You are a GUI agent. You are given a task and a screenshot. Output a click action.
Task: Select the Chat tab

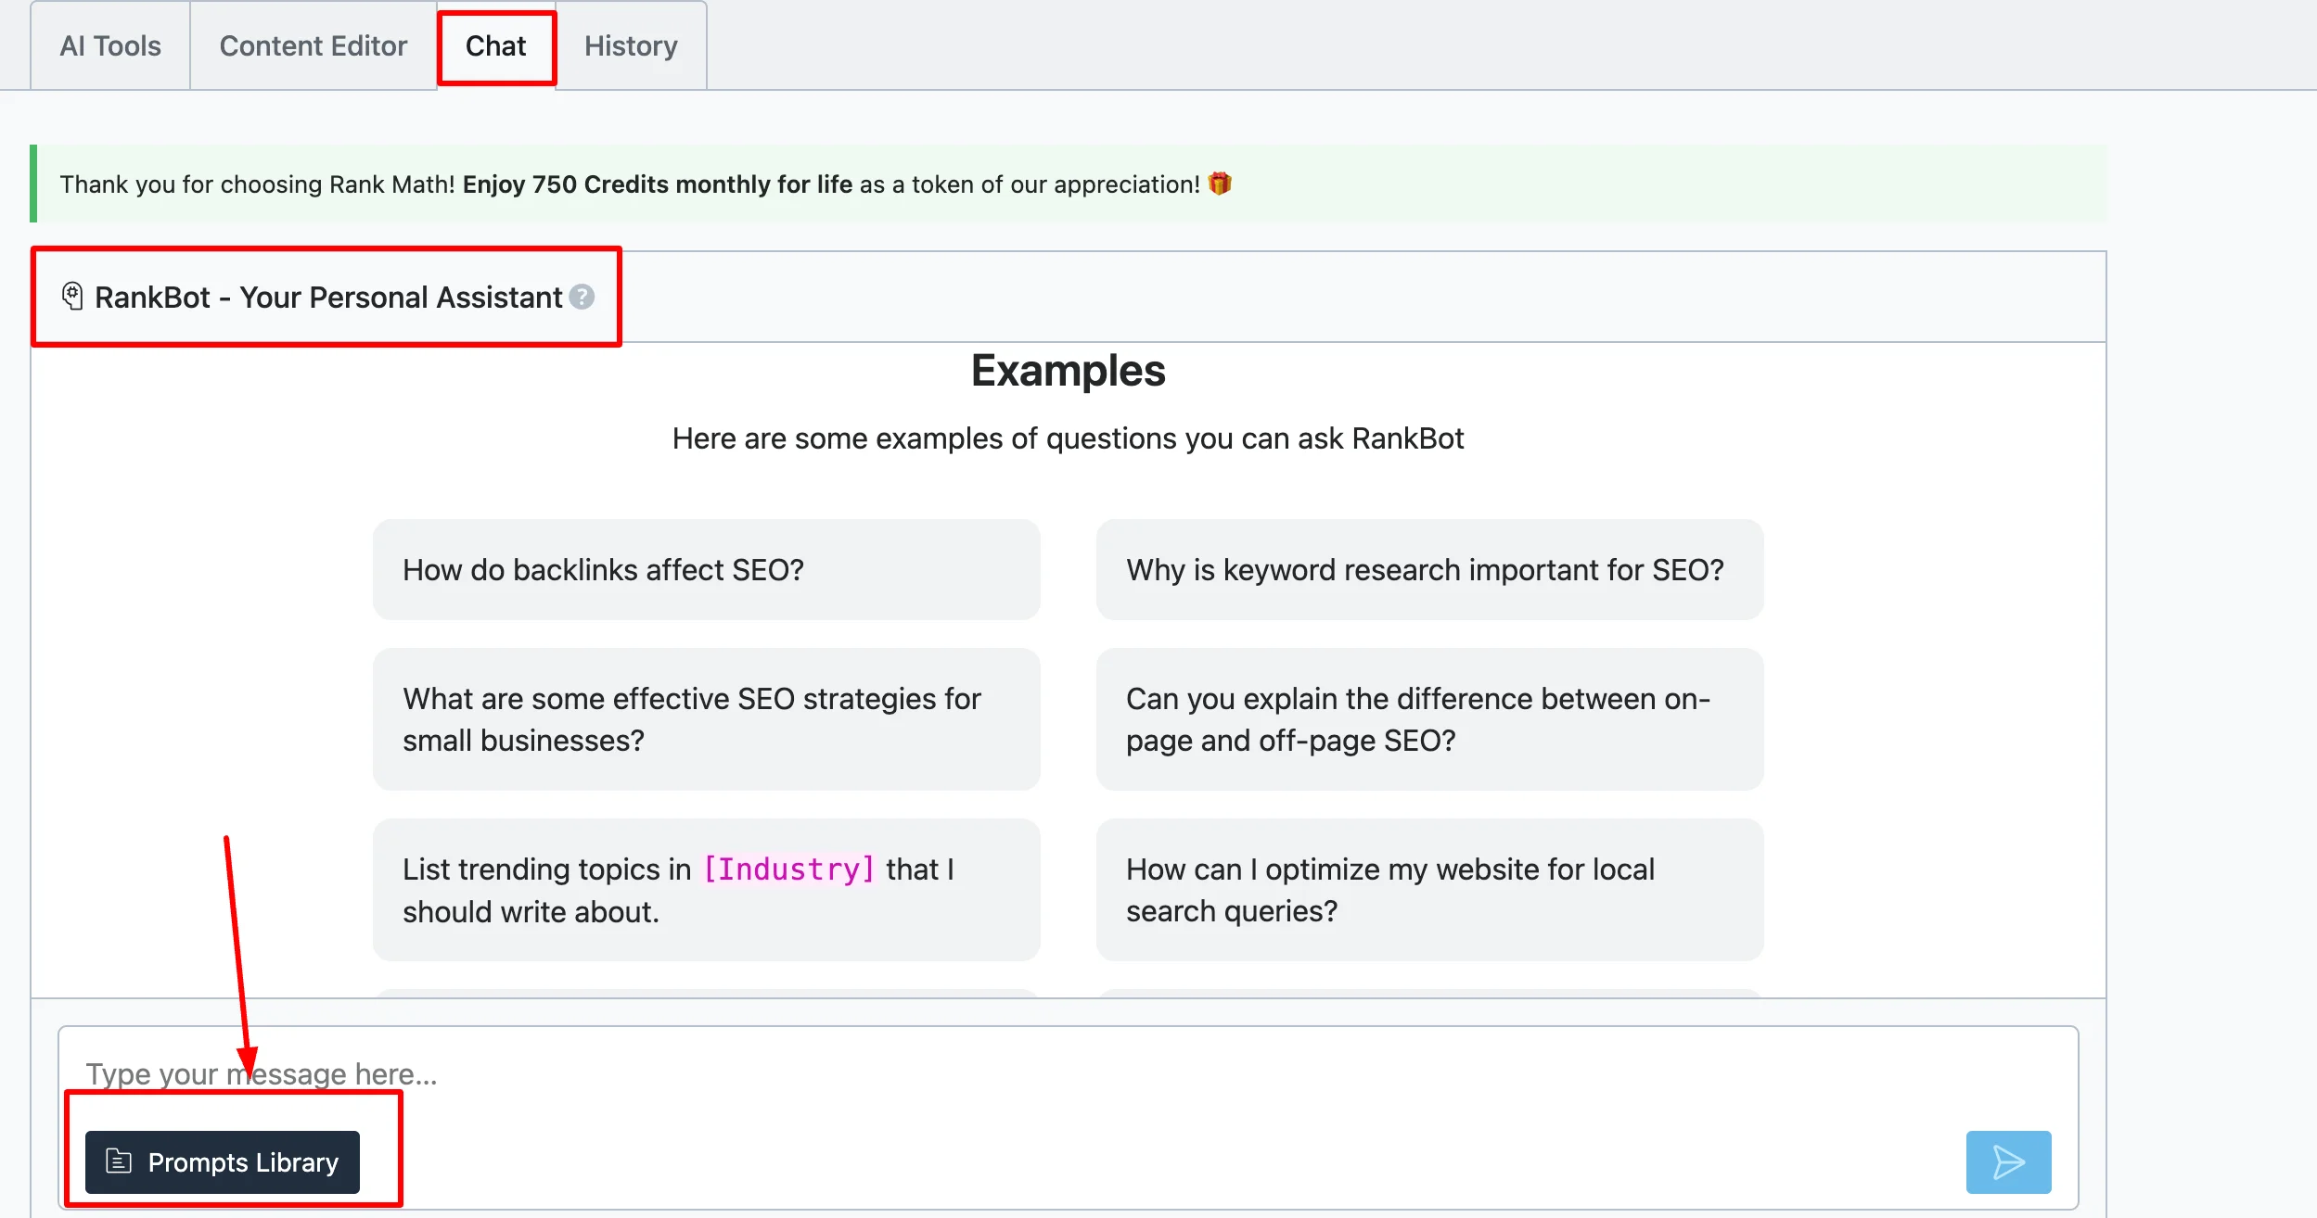(x=495, y=46)
